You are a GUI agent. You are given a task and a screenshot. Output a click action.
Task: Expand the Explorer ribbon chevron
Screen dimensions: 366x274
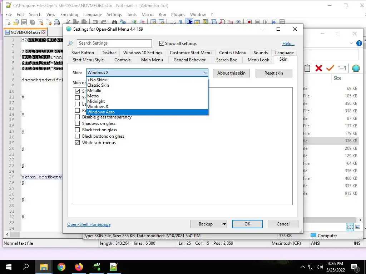point(351,43)
